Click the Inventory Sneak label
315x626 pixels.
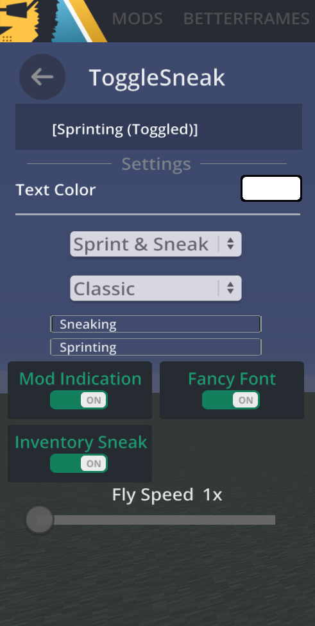pyautogui.click(x=81, y=442)
